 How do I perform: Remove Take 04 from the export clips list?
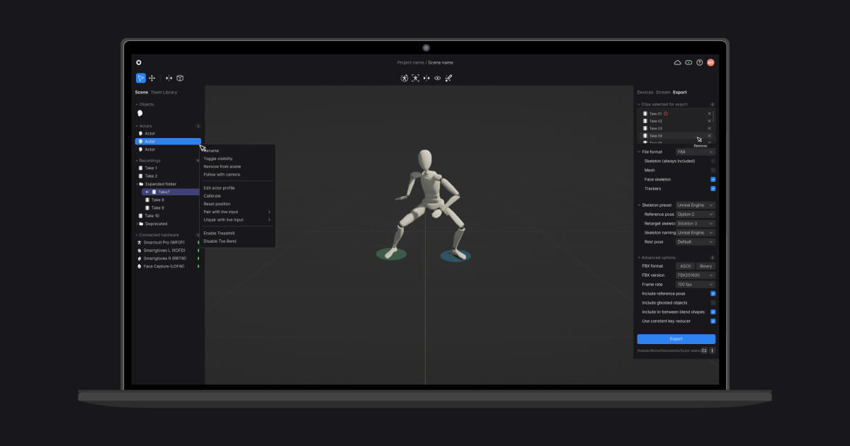(710, 135)
